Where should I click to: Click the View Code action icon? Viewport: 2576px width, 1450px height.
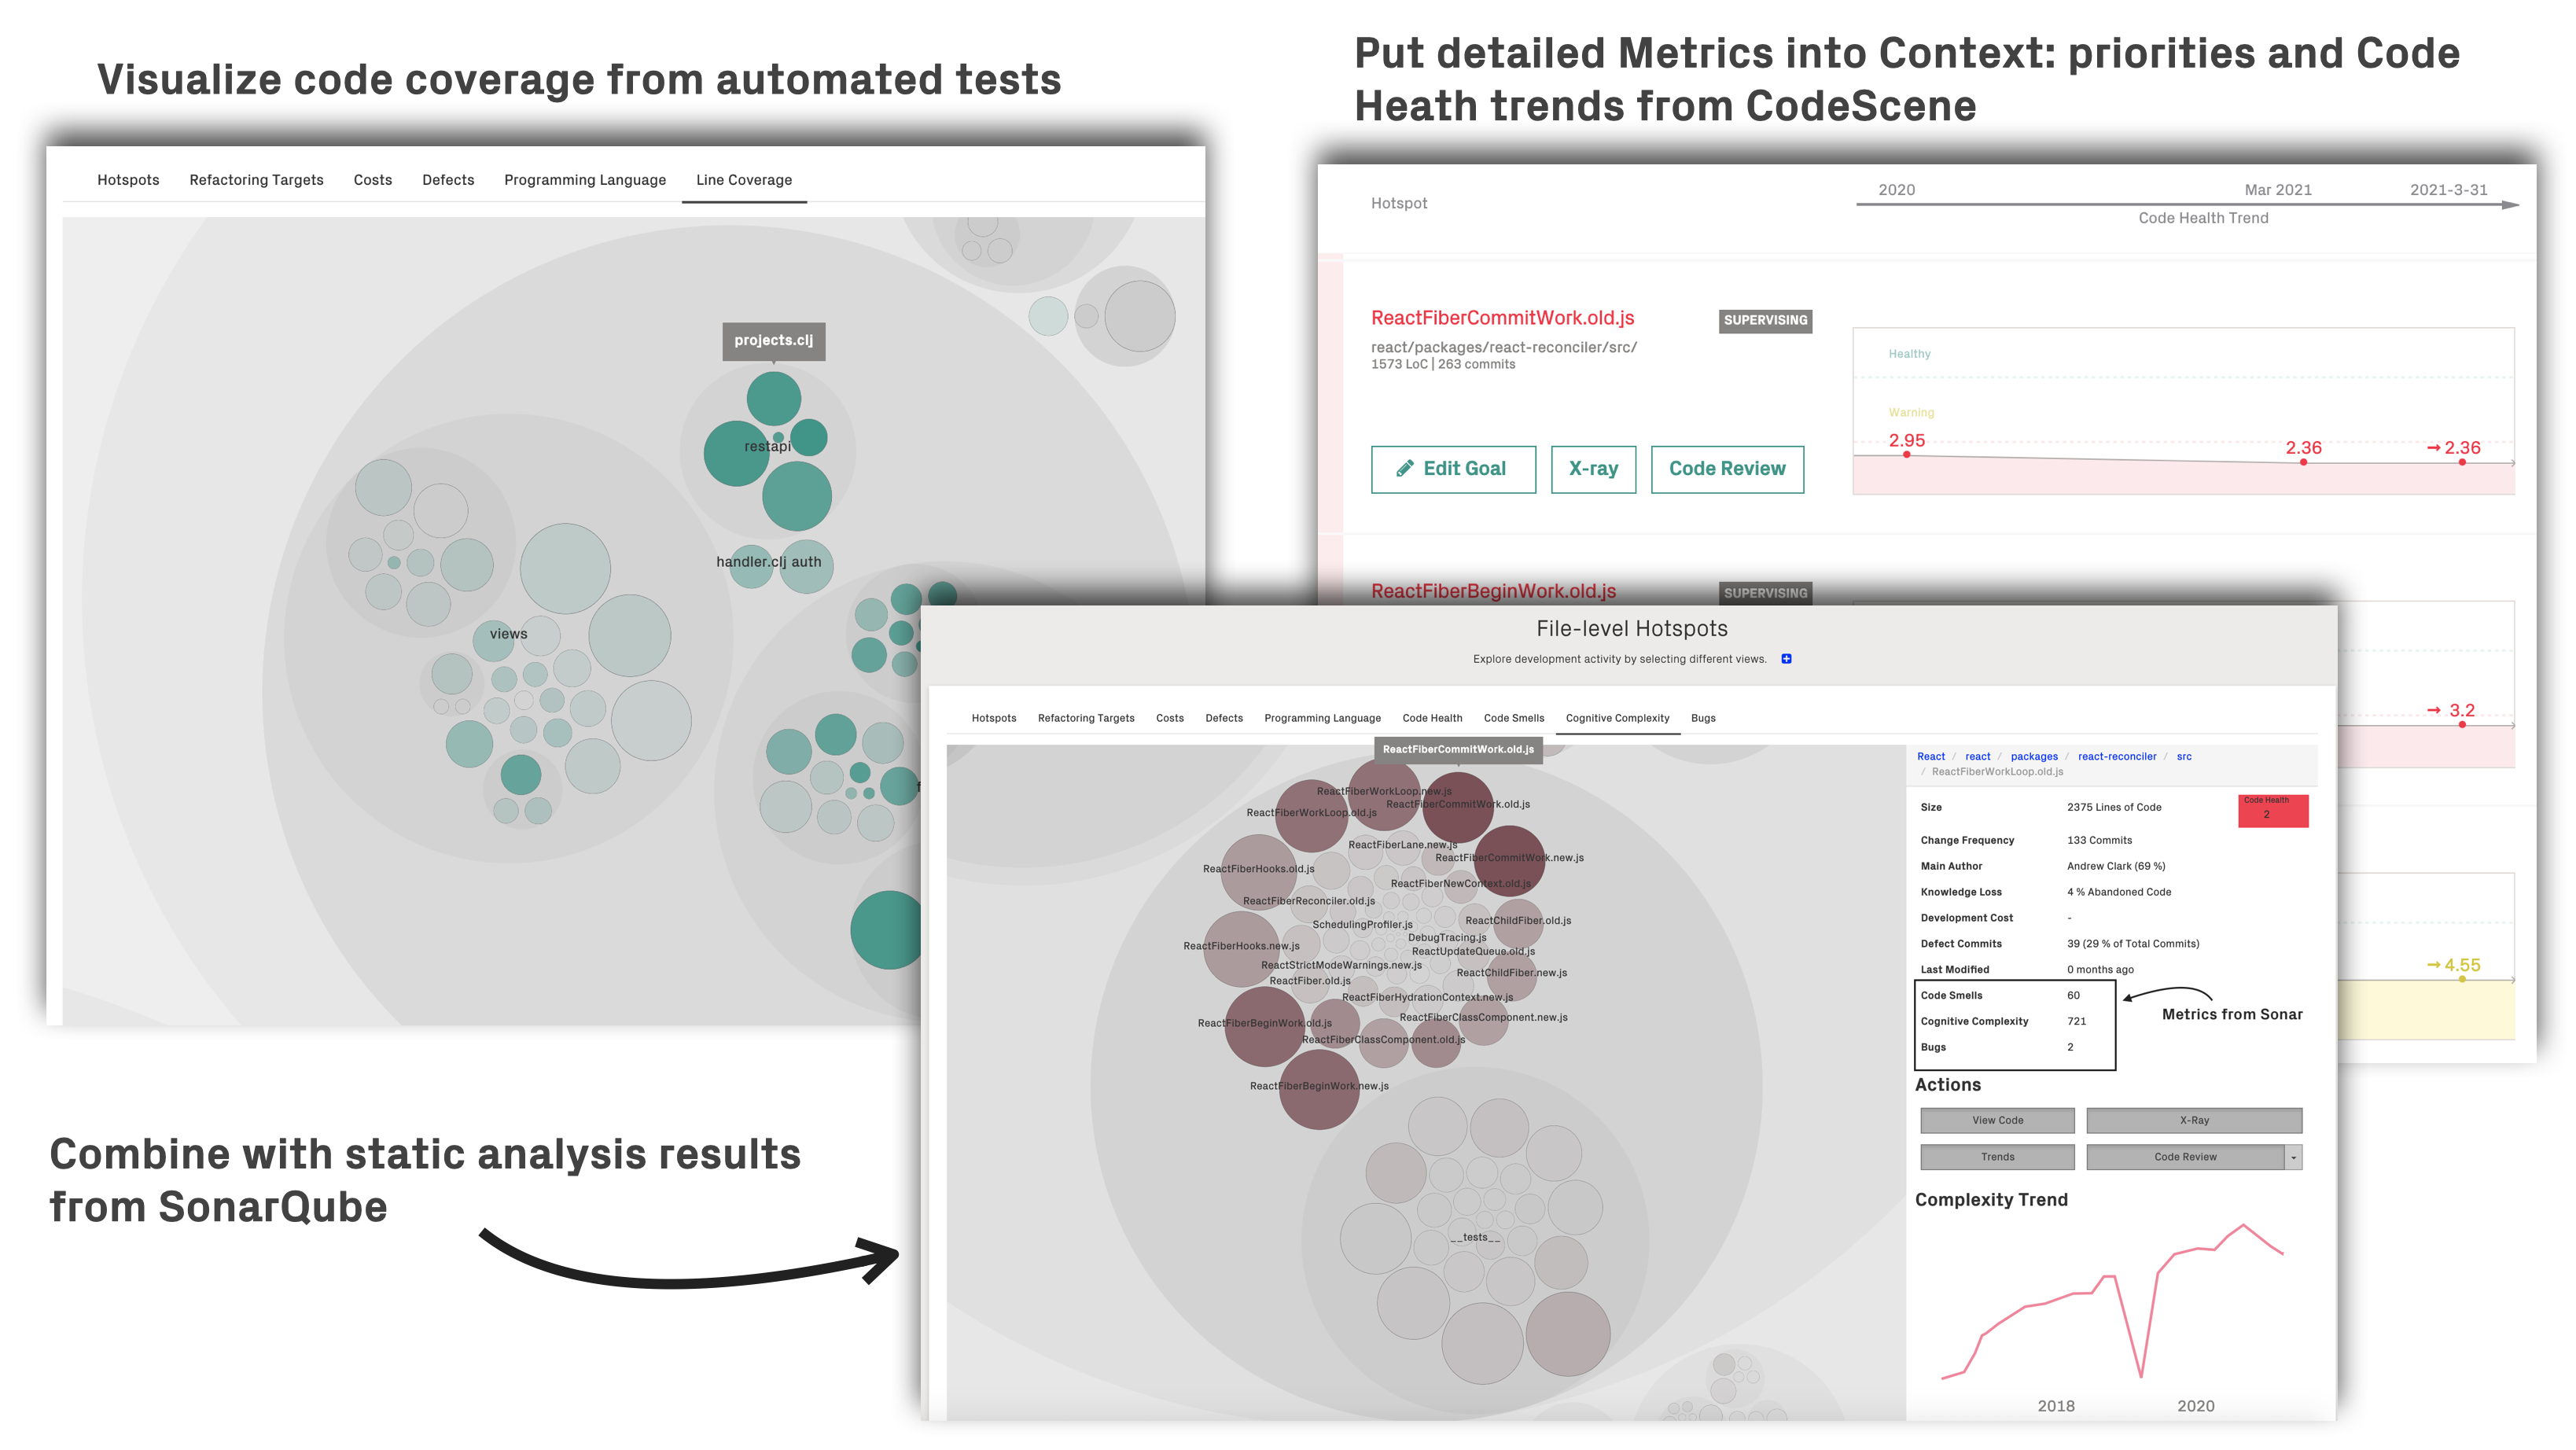pos(1999,1119)
